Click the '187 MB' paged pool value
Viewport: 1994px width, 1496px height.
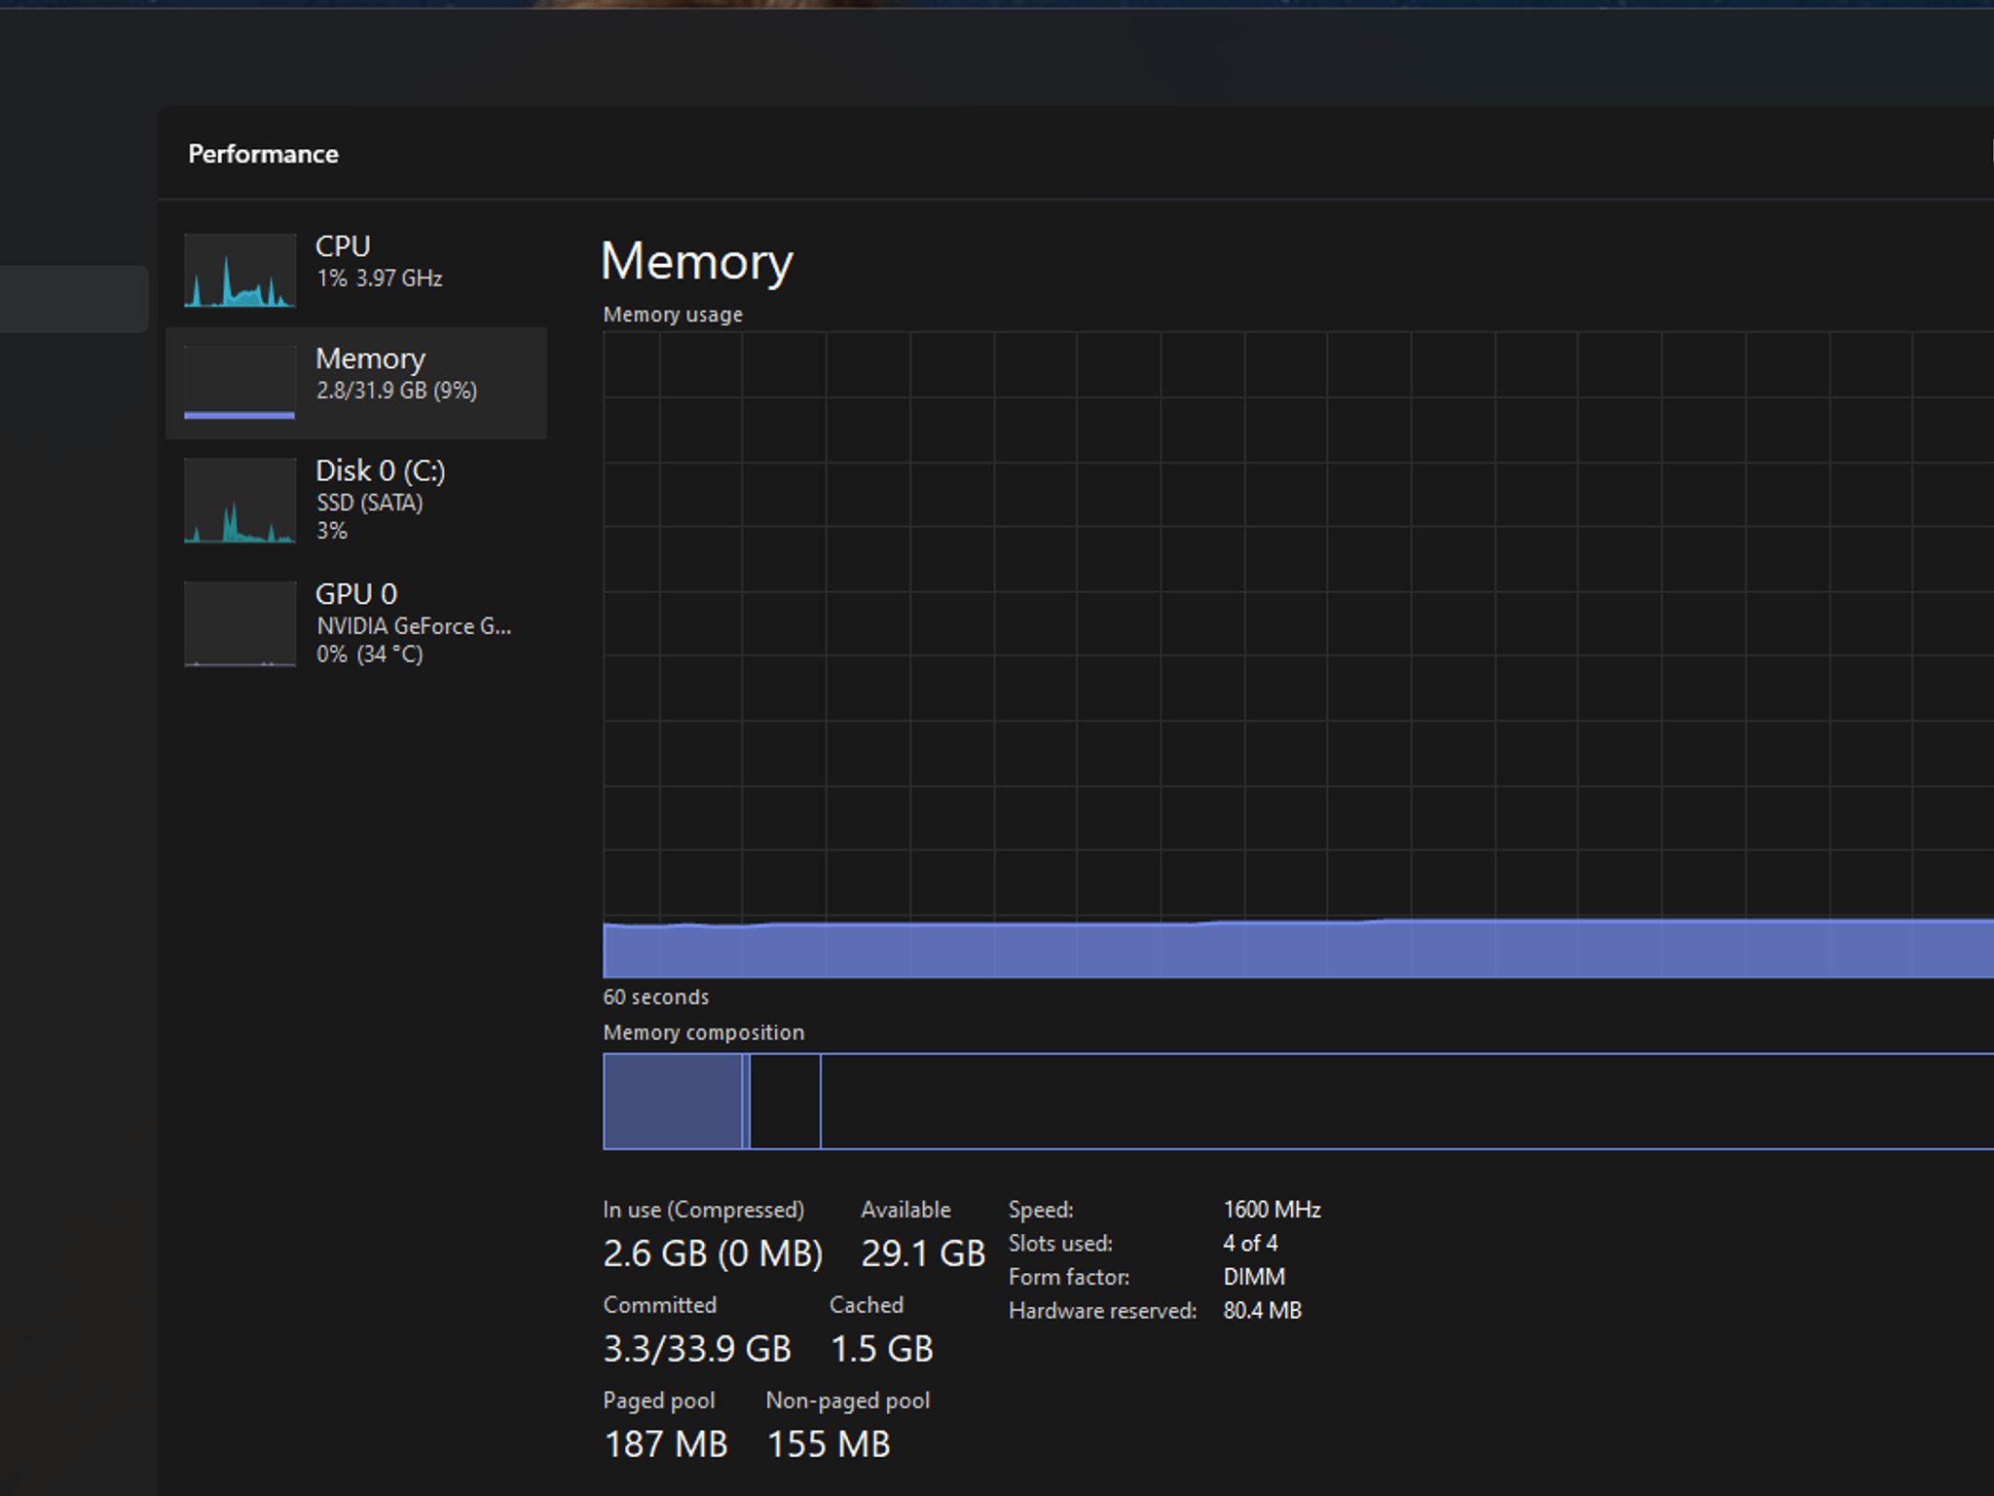click(x=666, y=1444)
